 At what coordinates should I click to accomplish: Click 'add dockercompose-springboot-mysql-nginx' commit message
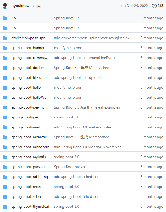[x=92, y=38]
